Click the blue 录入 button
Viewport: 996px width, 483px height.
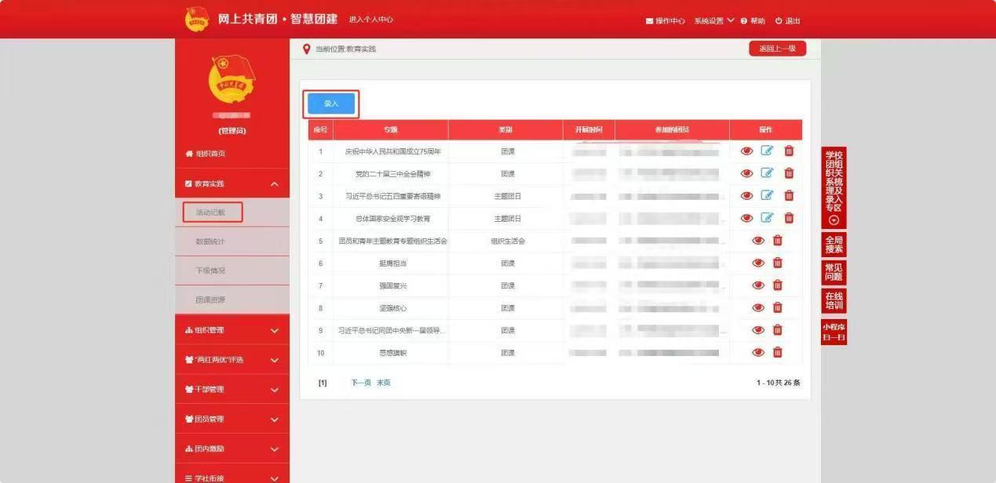[x=331, y=103]
